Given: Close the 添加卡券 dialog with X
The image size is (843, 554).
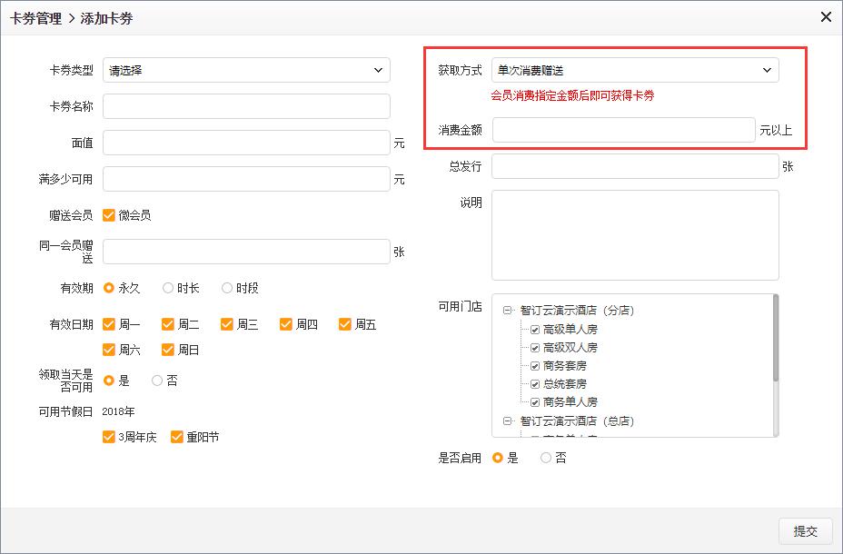Looking at the screenshot, I should tap(826, 16).
